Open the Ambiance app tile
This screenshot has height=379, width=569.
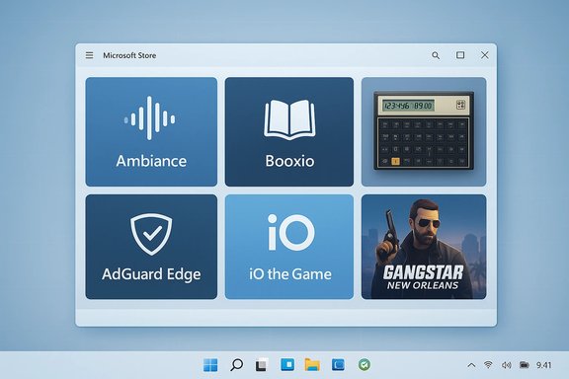pos(151,131)
